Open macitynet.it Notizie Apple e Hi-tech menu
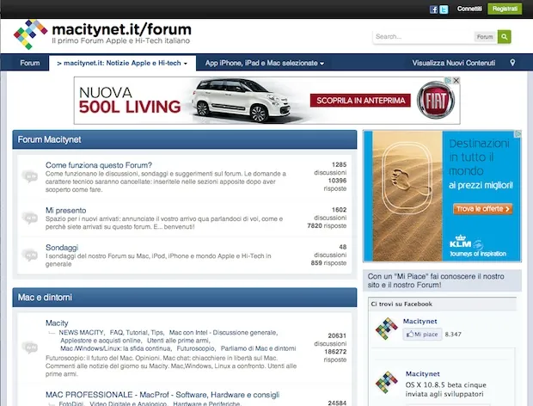 coord(122,64)
